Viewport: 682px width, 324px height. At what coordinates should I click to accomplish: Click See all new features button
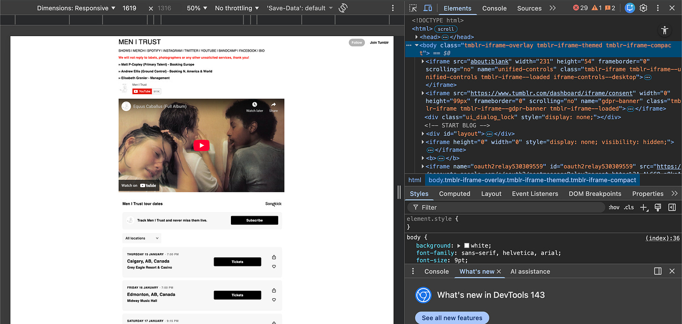(x=452, y=318)
